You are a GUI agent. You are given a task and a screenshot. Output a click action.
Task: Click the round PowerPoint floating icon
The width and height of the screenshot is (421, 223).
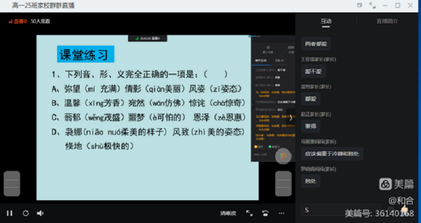pyautogui.click(x=283, y=156)
